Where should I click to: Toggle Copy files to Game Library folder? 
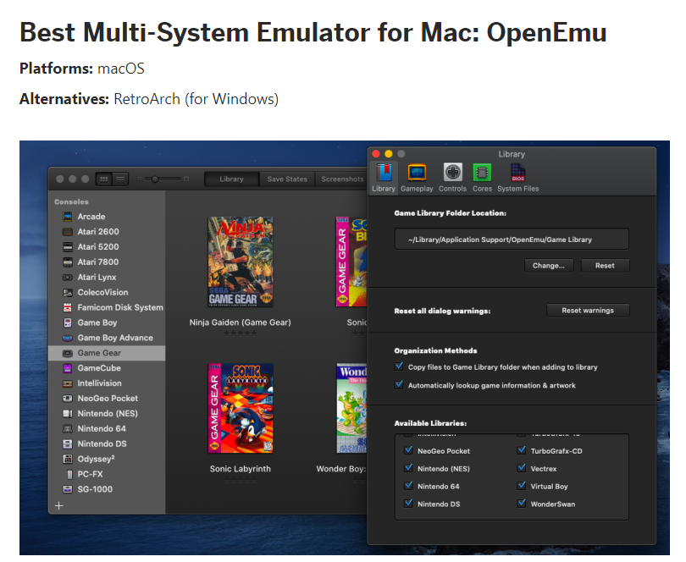coord(399,366)
